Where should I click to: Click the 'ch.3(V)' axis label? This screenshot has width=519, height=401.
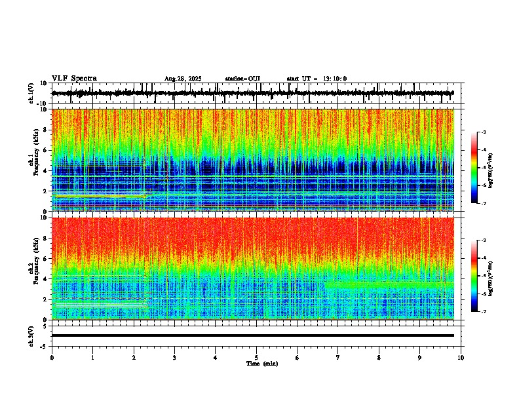pos(31,337)
